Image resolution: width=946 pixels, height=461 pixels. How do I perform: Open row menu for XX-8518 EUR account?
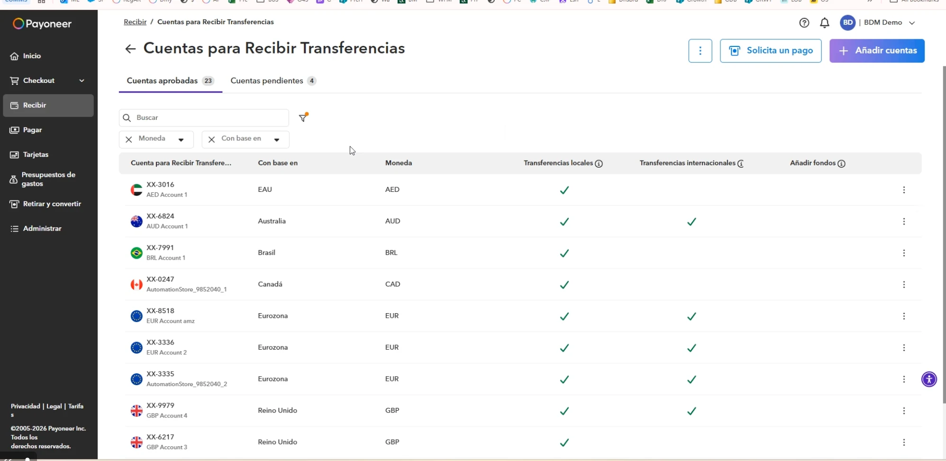pyautogui.click(x=904, y=316)
